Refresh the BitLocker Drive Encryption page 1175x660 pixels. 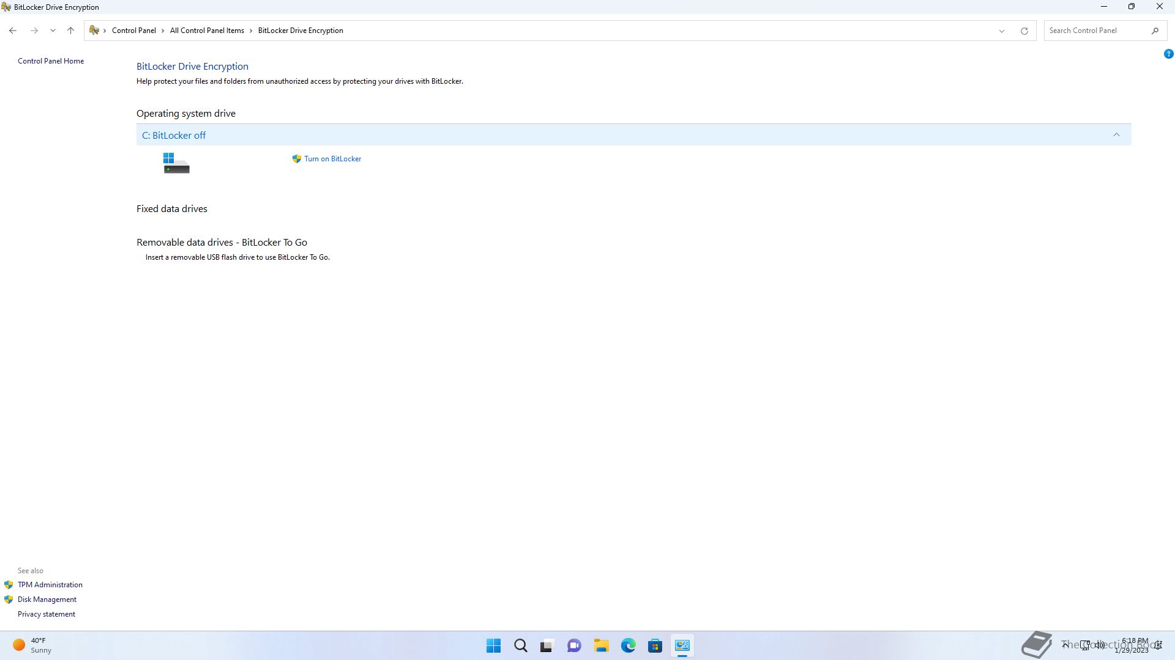(x=1024, y=31)
